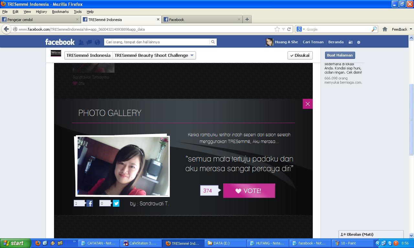Expand the TRESemmé Beauty Shoot Challenge dropdown
Viewport: 414px width, 248px height.
pos(154,55)
